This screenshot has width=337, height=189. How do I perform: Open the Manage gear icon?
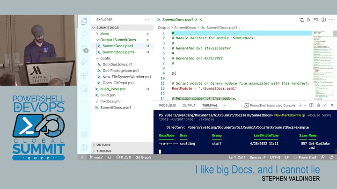tap(84, 147)
